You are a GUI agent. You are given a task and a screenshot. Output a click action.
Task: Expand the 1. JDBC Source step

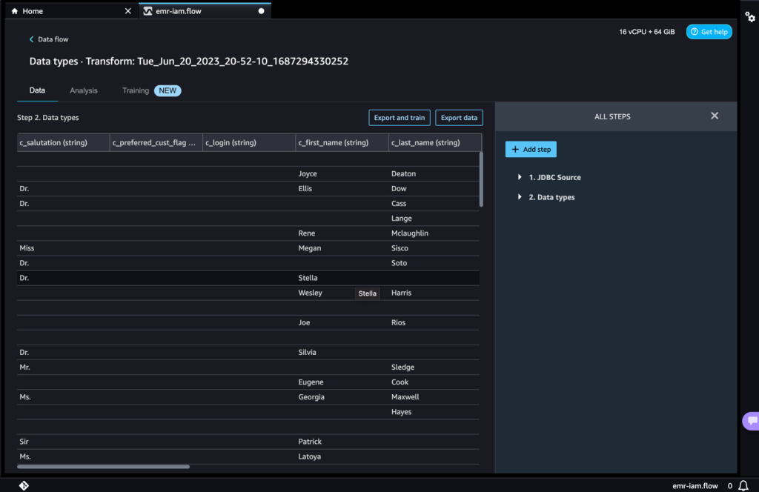(x=520, y=177)
